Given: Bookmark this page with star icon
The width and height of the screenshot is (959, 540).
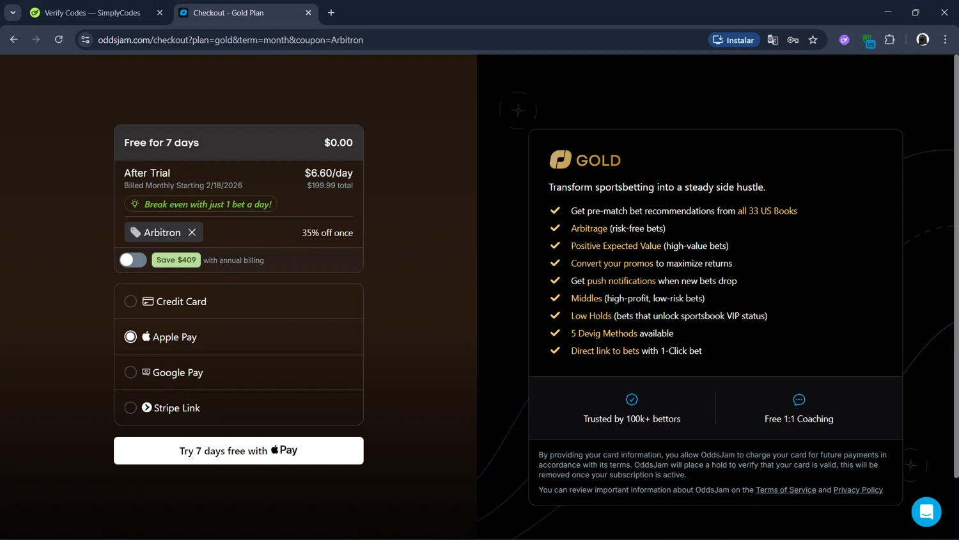Looking at the screenshot, I should click(x=813, y=40).
